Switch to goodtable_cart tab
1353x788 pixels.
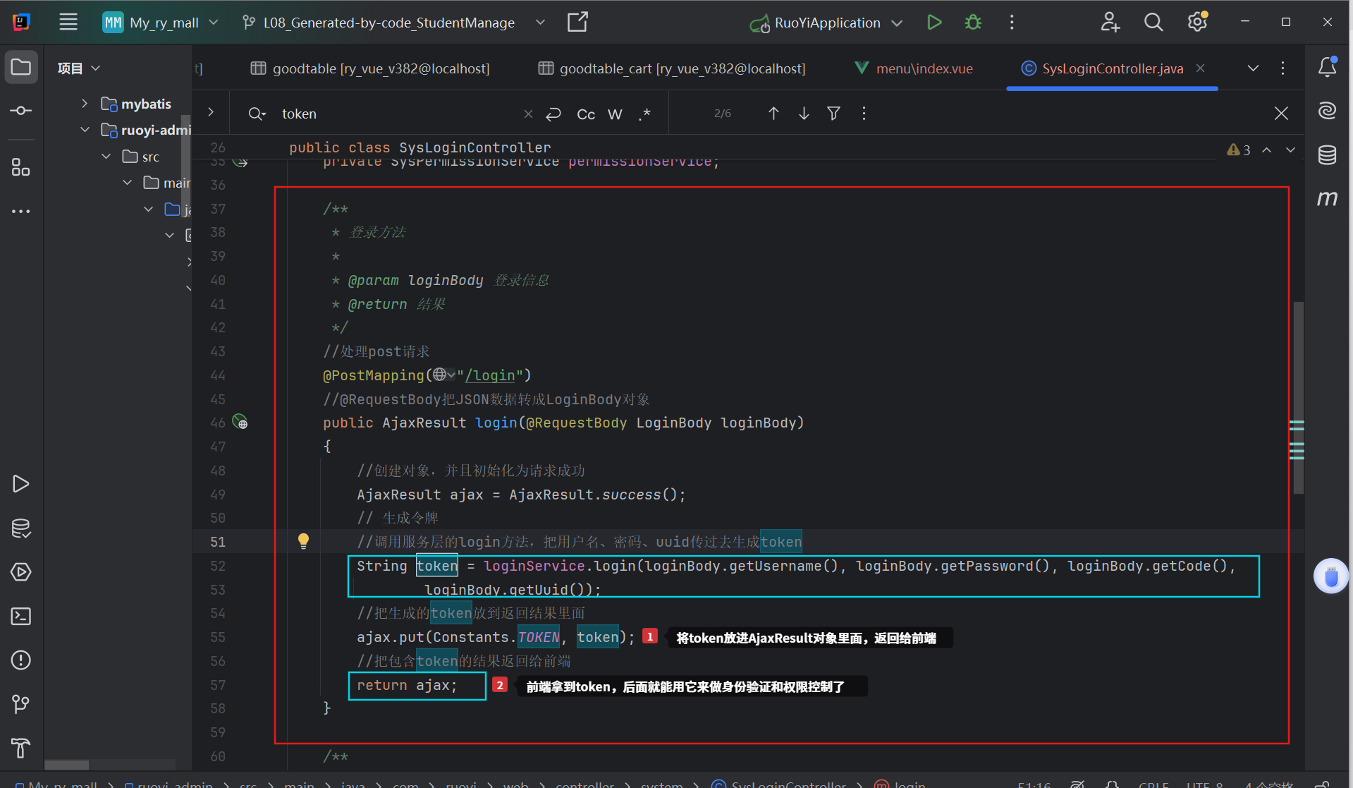[672, 68]
